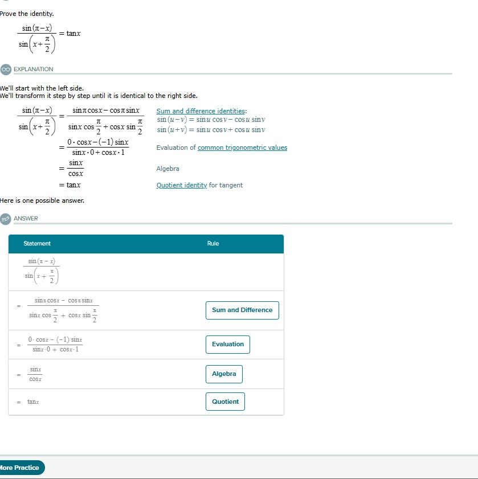Click the Sum and Difference rule button
The image size is (478, 479).
tap(242, 310)
